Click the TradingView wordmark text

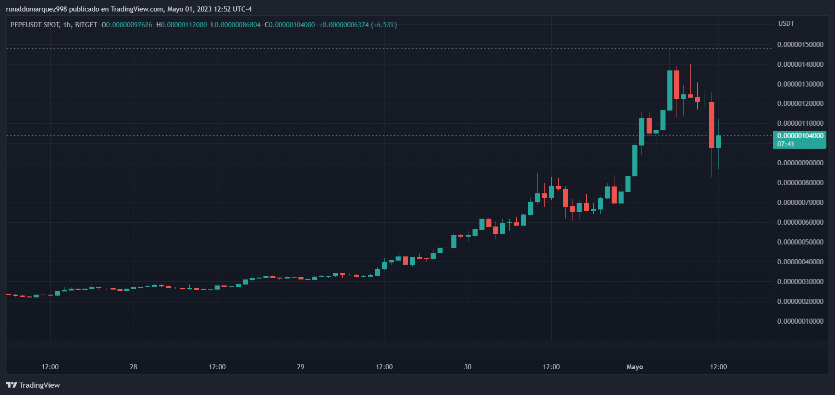(40, 385)
